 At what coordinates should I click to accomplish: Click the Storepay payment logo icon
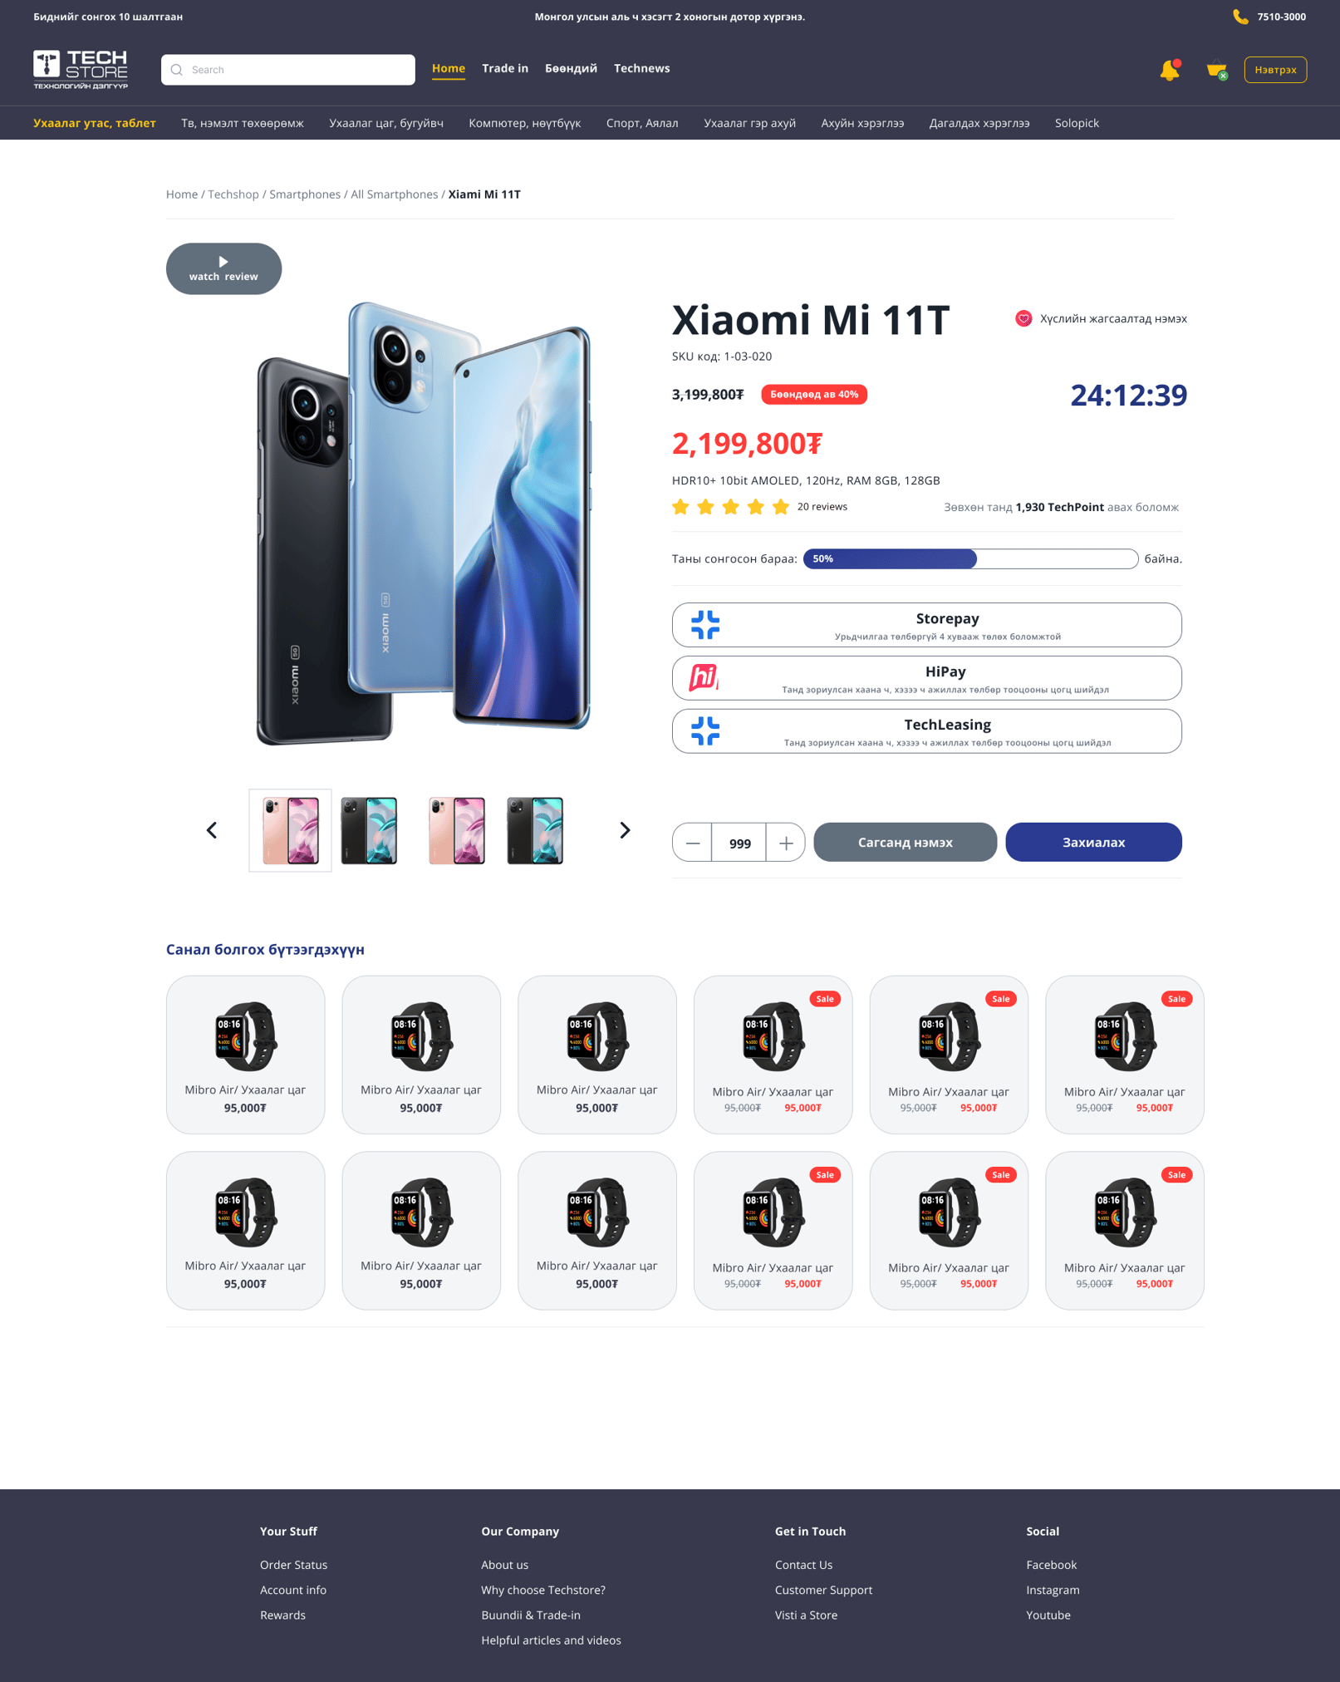click(705, 625)
